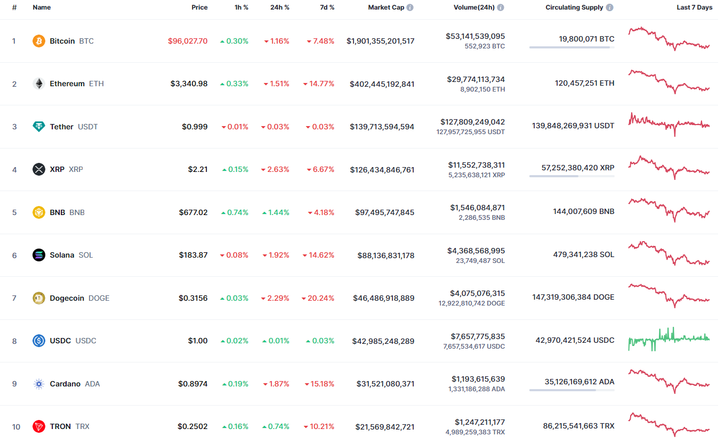The width and height of the screenshot is (725, 445).
Task: Click the Tether logo icon
Action: pyautogui.click(x=39, y=127)
